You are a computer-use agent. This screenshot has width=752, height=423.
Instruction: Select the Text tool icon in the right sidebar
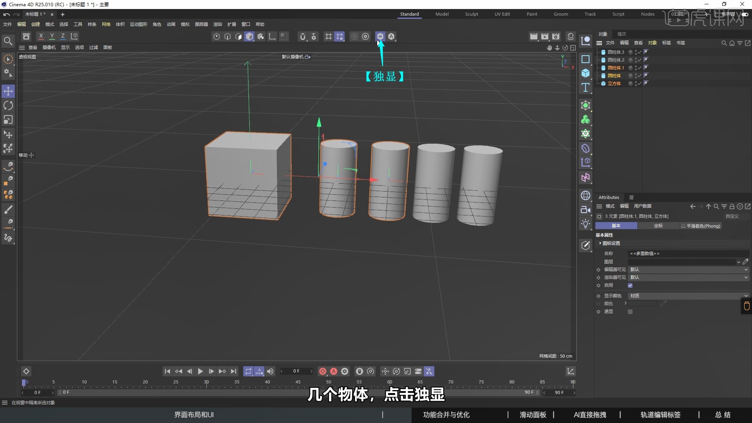tap(586, 88)
